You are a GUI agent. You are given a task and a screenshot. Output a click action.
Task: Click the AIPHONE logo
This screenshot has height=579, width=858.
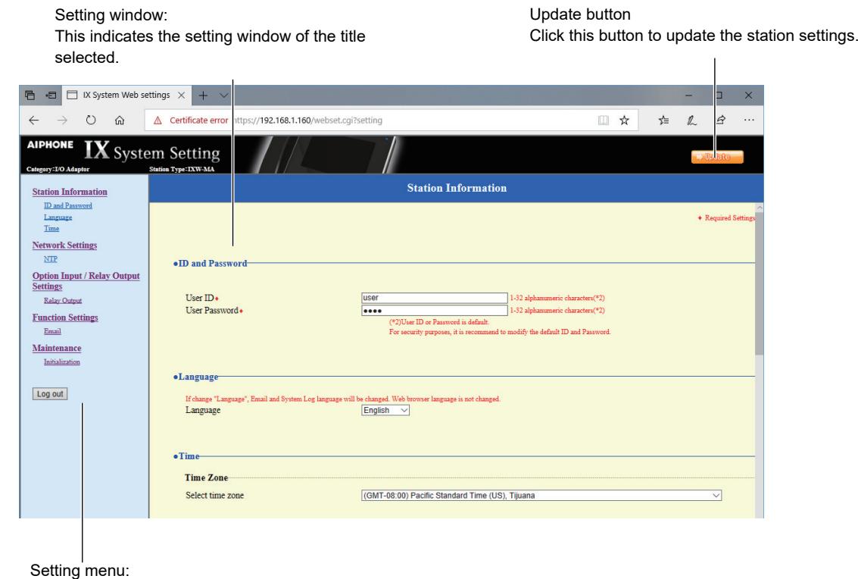tap(50, 145)
